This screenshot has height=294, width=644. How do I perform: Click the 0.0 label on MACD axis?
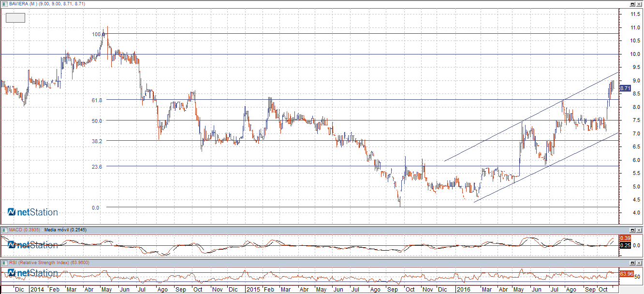637,245
